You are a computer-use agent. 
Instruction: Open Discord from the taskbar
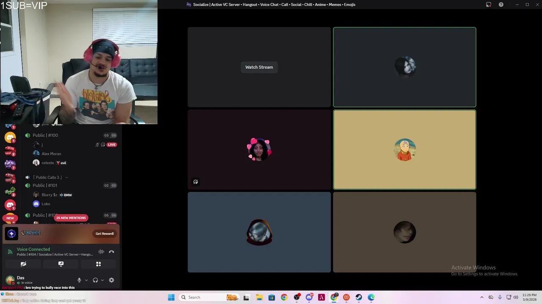(309, 297)
